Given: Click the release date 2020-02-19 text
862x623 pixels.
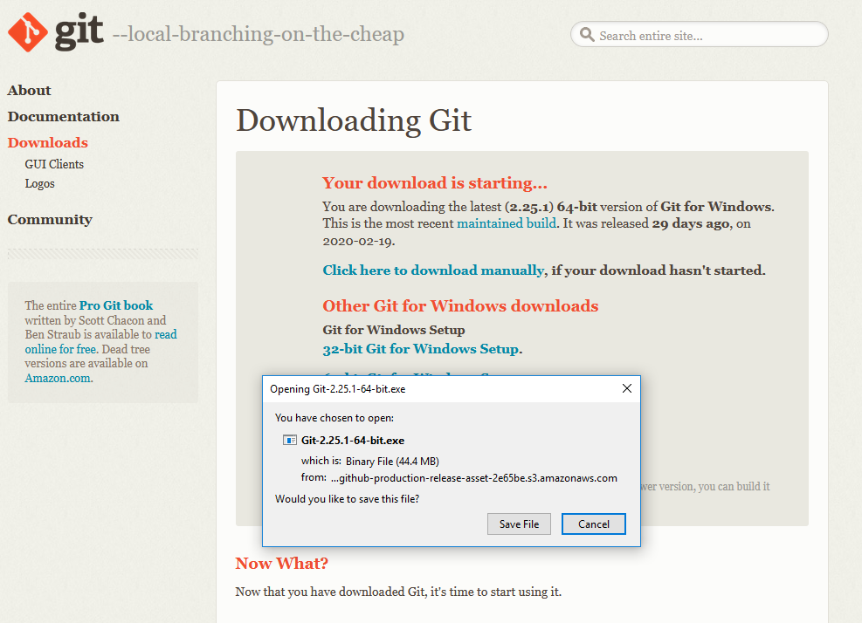Looking at the screenshot, I should point(357,241).
